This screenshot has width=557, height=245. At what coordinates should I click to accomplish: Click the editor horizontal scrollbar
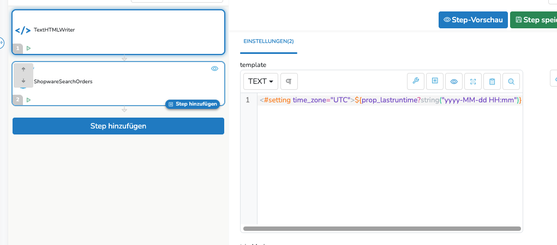point(382,229)
